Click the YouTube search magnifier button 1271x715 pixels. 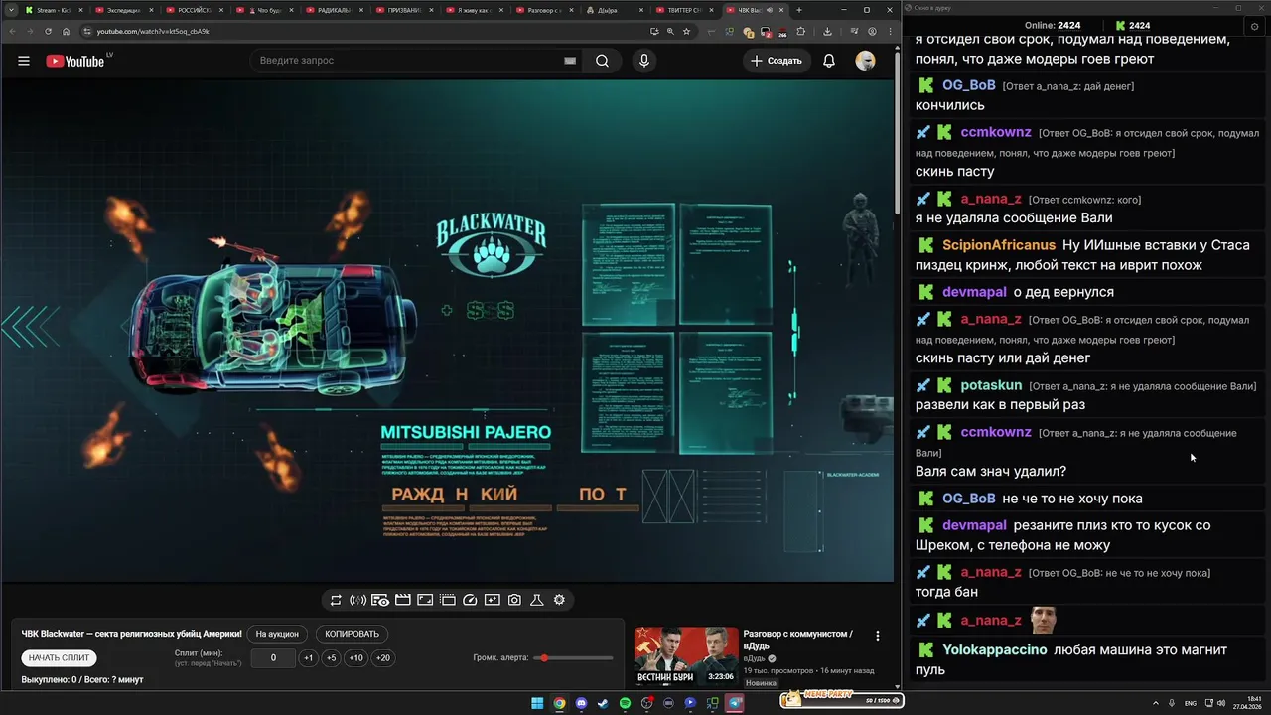coord(602,61)
